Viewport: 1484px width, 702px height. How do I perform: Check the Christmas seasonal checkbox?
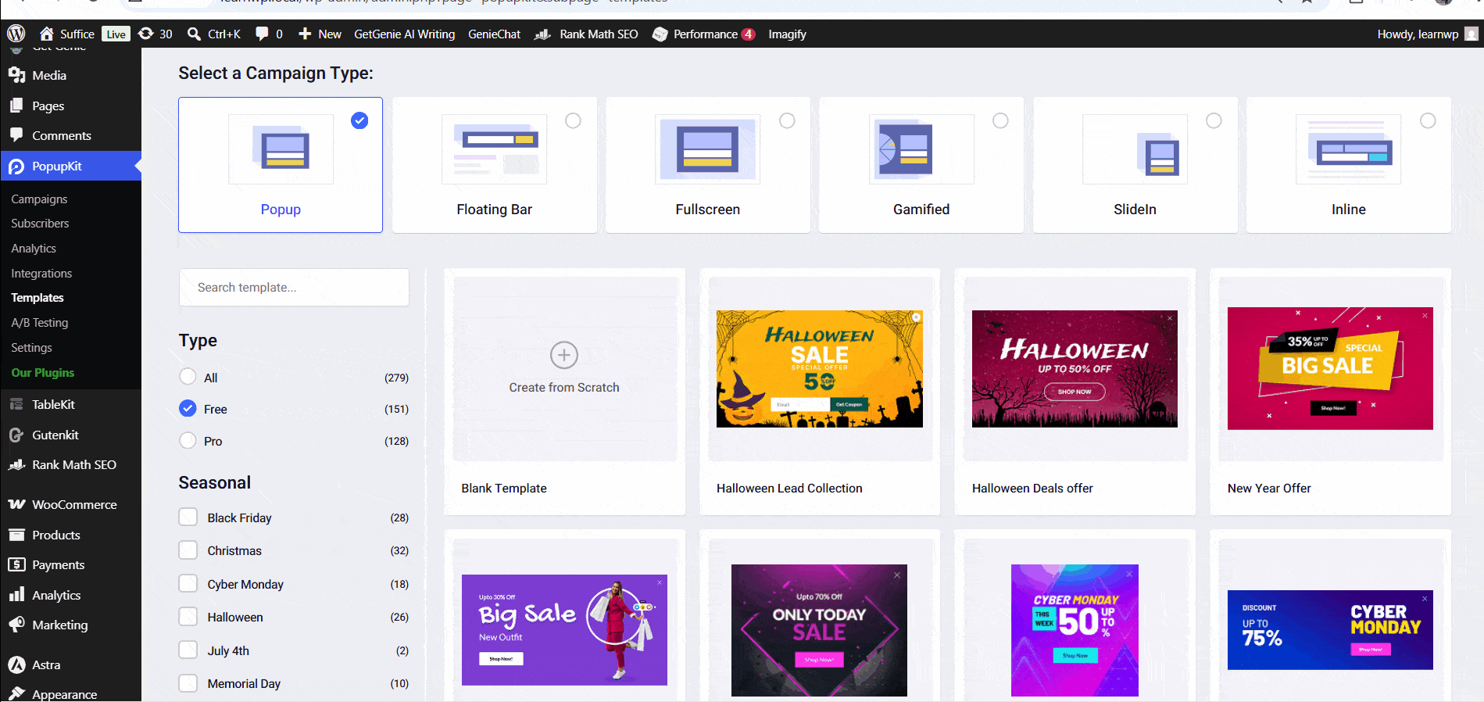pos(188,550)
